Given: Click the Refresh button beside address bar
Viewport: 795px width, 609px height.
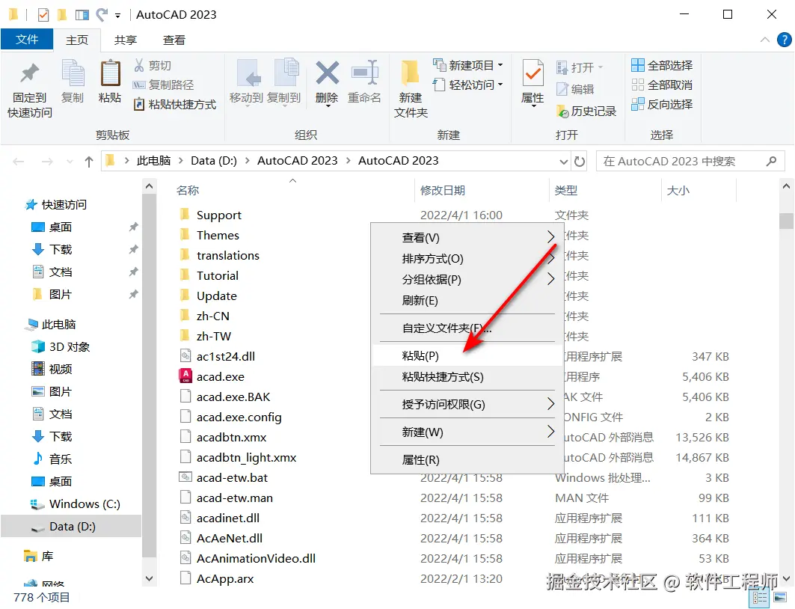Looking at the screenshot, I should click(x=580, y=162).
